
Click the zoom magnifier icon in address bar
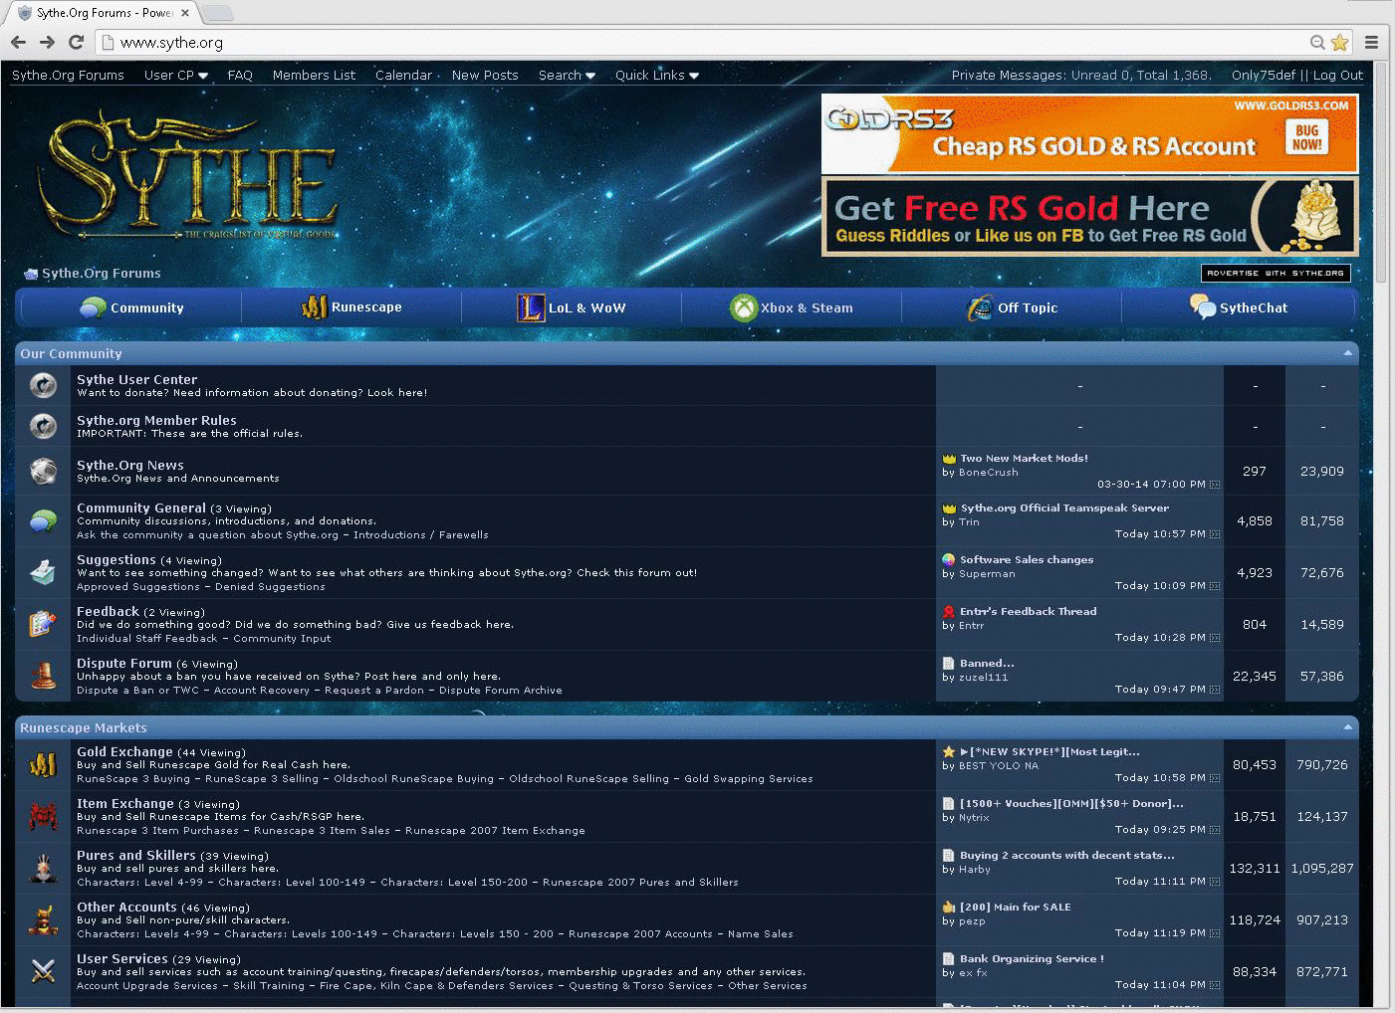click(1317, 42)
